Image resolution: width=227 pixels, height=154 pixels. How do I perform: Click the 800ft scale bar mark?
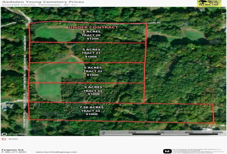(218, 133)
